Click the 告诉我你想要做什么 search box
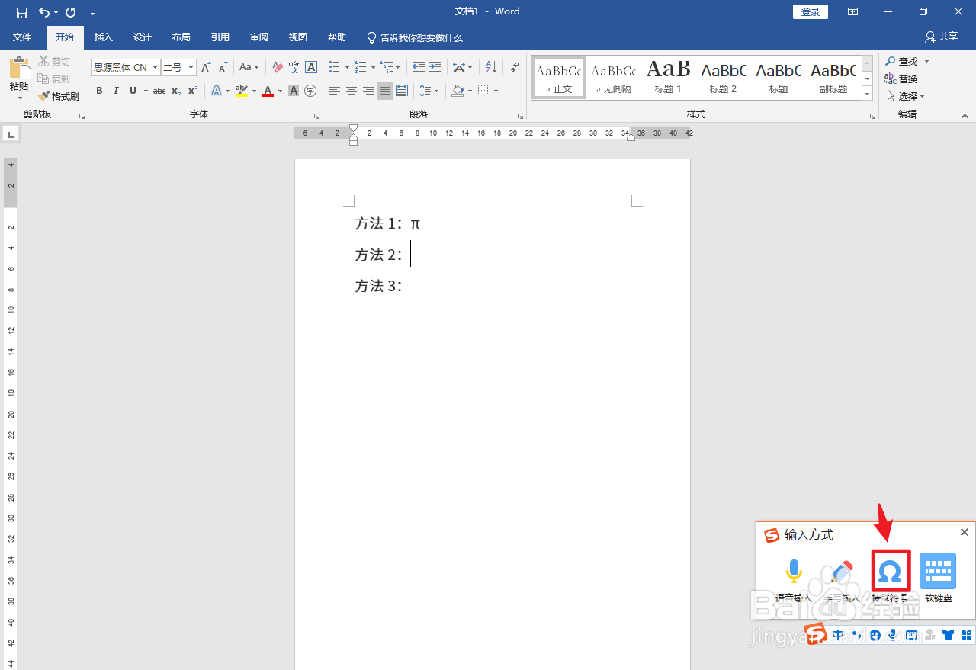 tap(415, 37)
